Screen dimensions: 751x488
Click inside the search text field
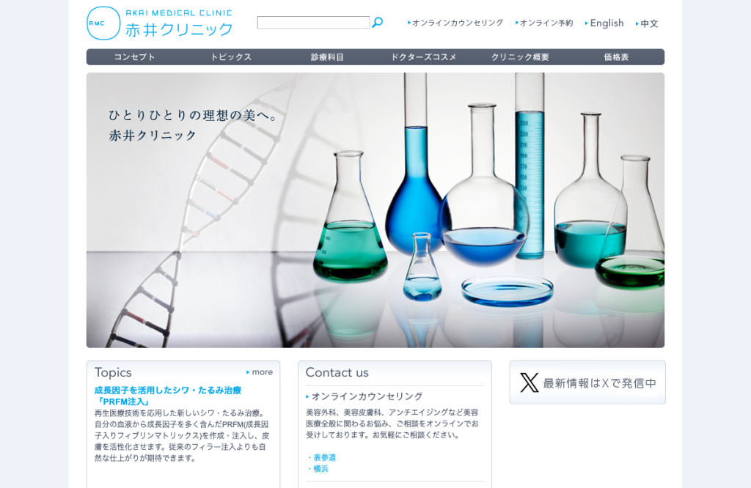click(x=313, y=23)
